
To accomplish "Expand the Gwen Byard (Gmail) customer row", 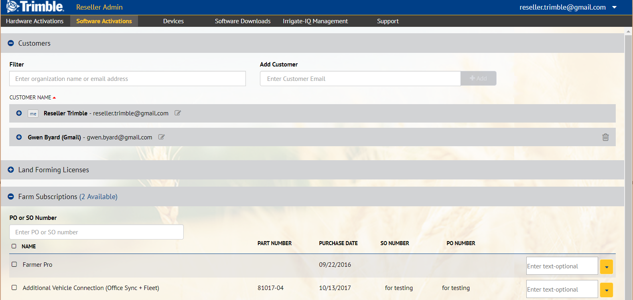I will point(19,137).
